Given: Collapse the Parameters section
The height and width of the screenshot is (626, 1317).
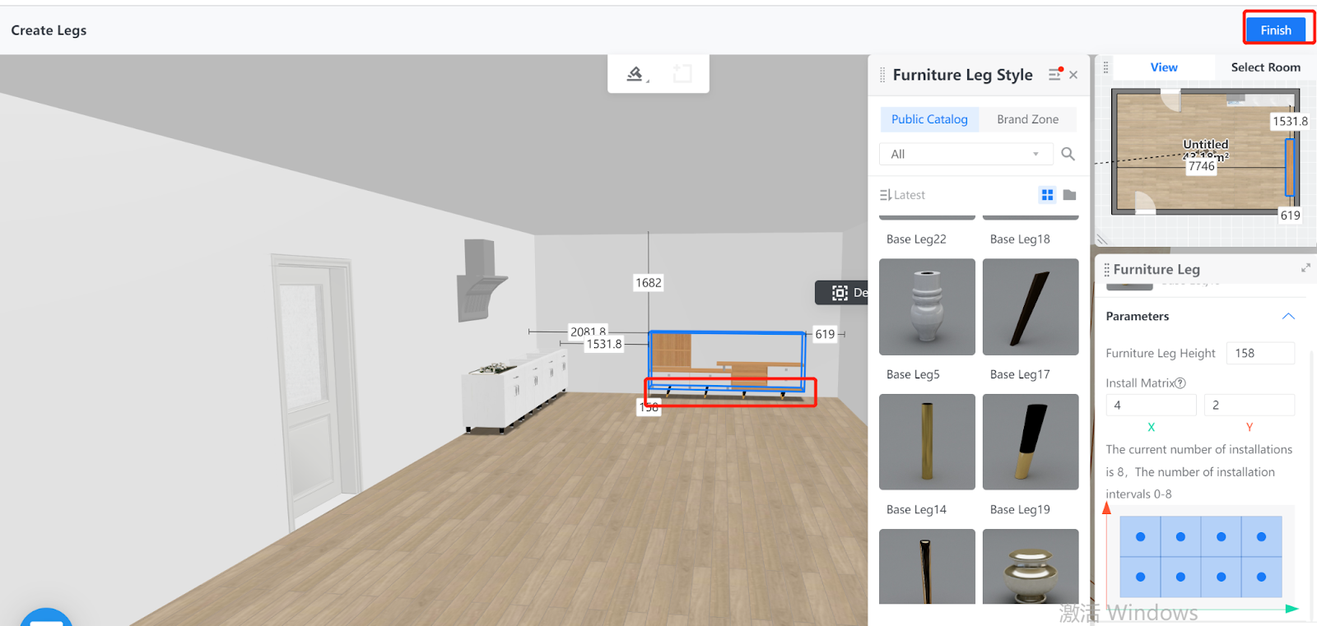Looking at the screenshot, I should pyautogui.click(x=1288, y=317).
